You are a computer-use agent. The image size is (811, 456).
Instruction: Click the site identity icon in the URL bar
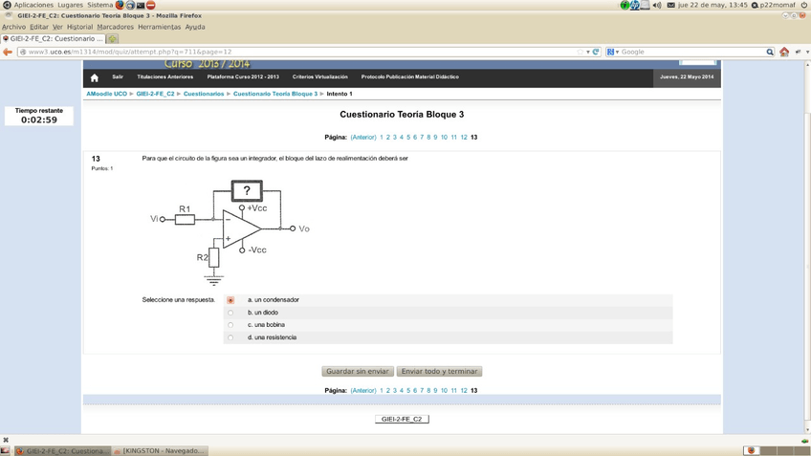[x=23, y=52]
